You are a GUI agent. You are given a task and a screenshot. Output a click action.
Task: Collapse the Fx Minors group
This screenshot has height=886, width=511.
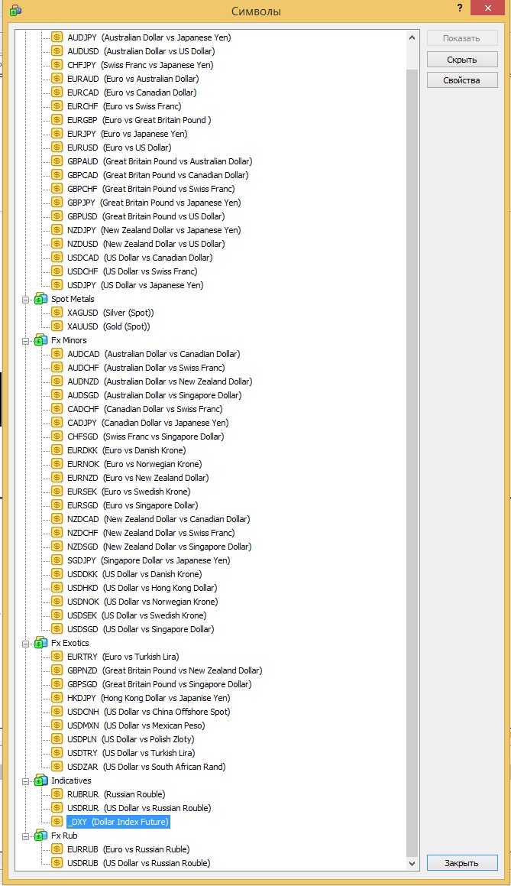click(25, 341)
